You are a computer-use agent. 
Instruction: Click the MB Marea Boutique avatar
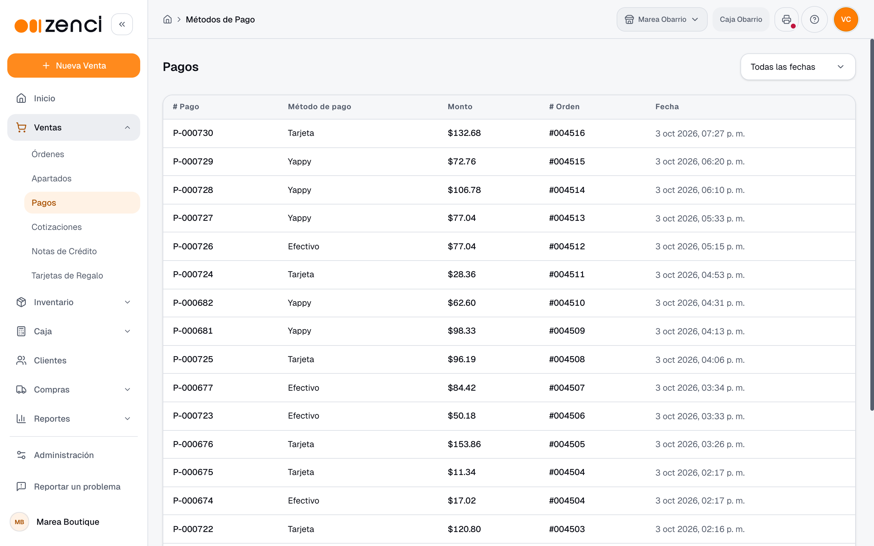coord(19,522)
